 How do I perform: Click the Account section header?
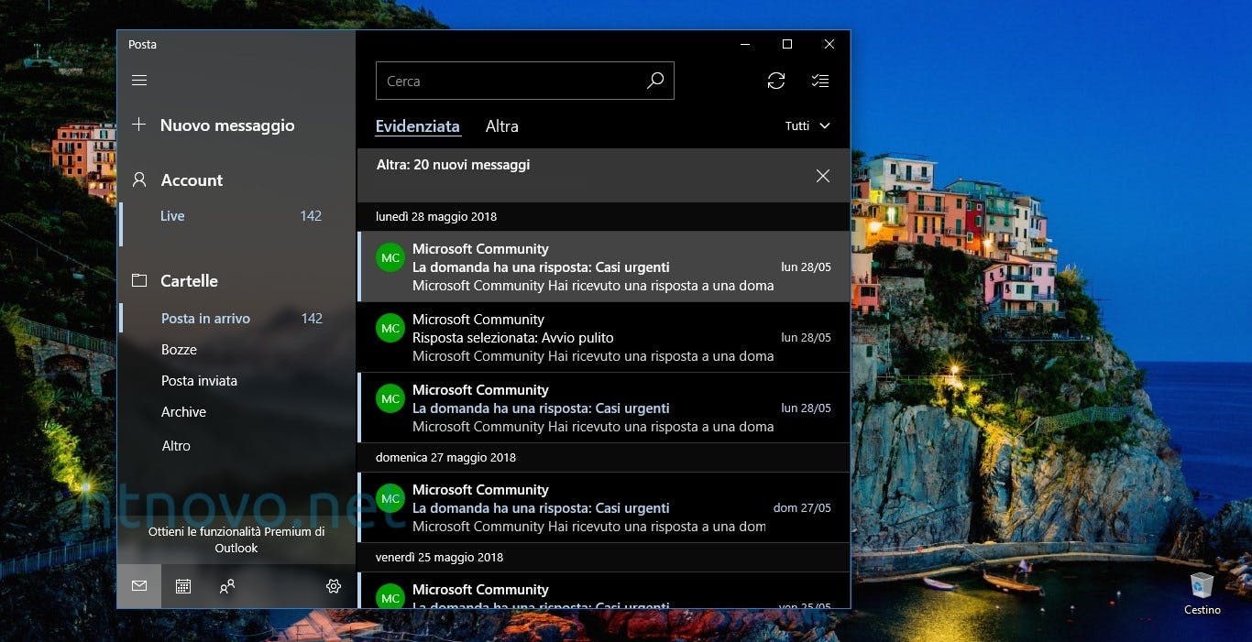(192, 180)
